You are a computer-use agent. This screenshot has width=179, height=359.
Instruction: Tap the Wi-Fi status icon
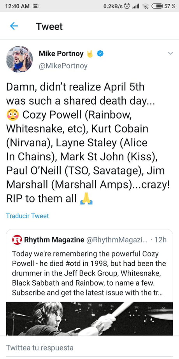point(145,6)
